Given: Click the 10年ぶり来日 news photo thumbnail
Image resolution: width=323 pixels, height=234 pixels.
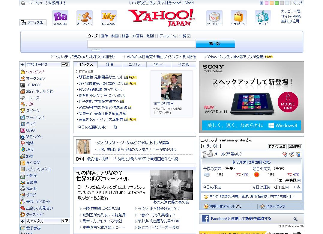Looking at the screenshot, I should pos(171,87).
